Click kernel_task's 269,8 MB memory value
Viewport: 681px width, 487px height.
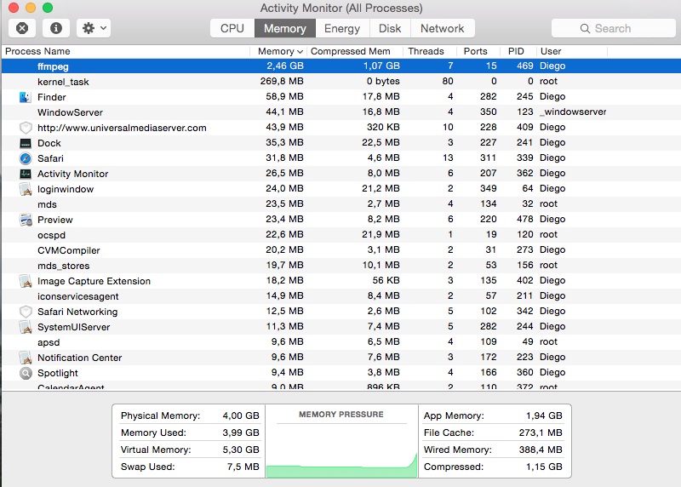(x=282, y=81)
